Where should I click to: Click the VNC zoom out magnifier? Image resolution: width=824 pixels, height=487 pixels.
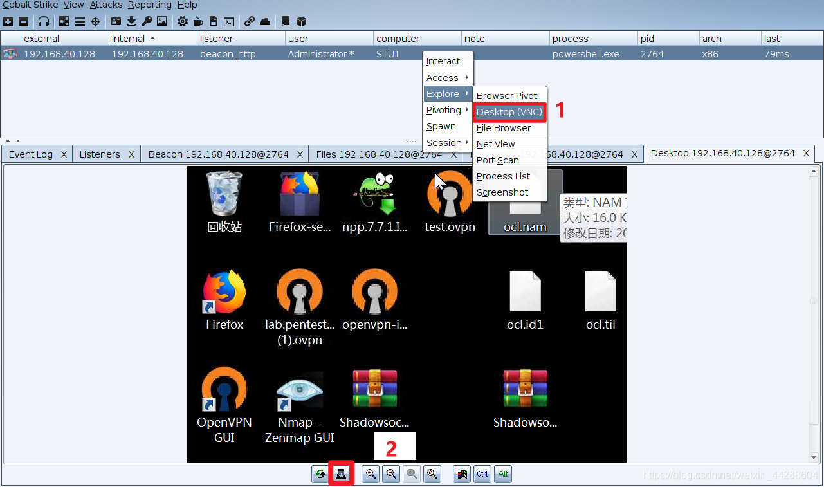pyautogui.click(x=370, y=474)
